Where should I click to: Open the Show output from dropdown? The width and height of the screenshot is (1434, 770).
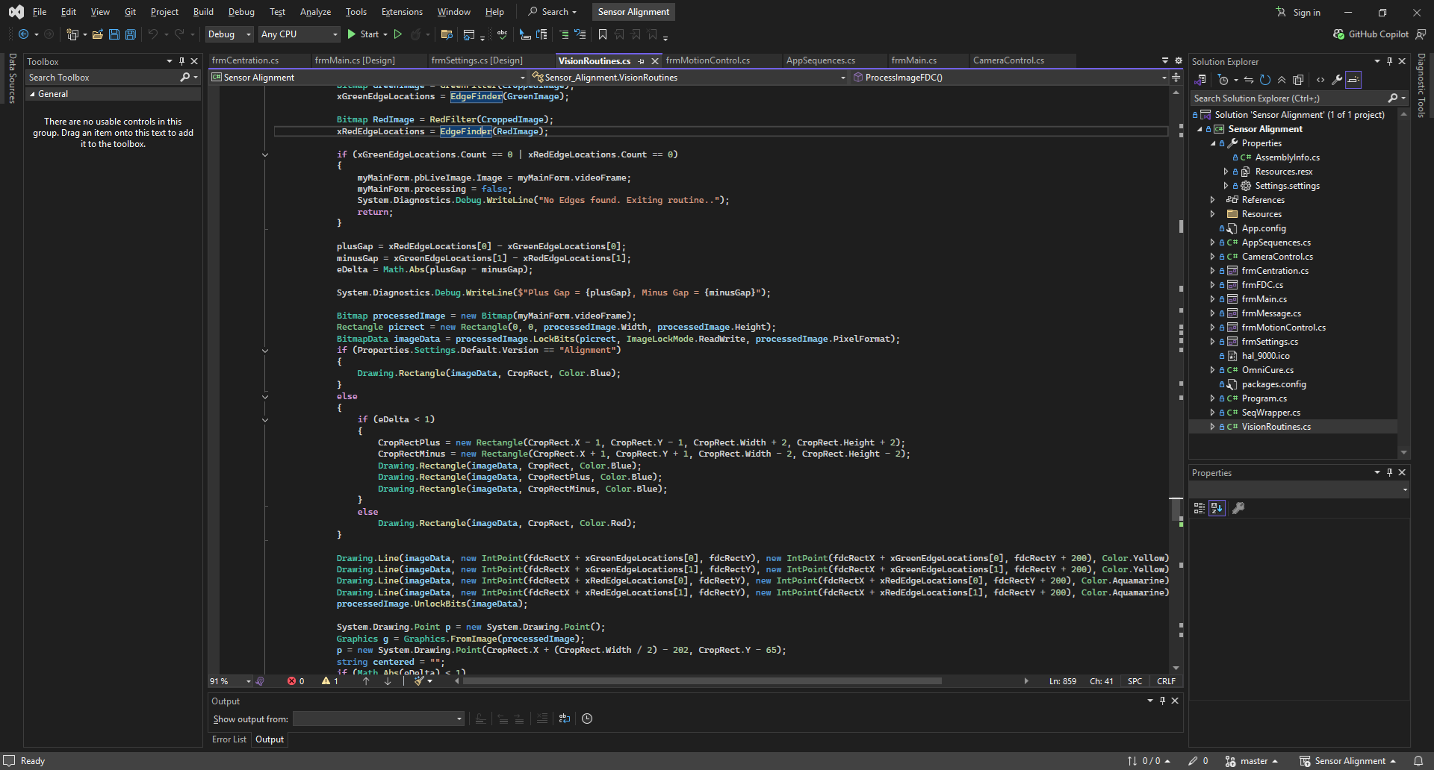[x=379, y=719]
